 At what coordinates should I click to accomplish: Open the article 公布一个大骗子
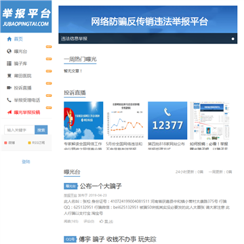pyautogui.click(x=101, y=186)
